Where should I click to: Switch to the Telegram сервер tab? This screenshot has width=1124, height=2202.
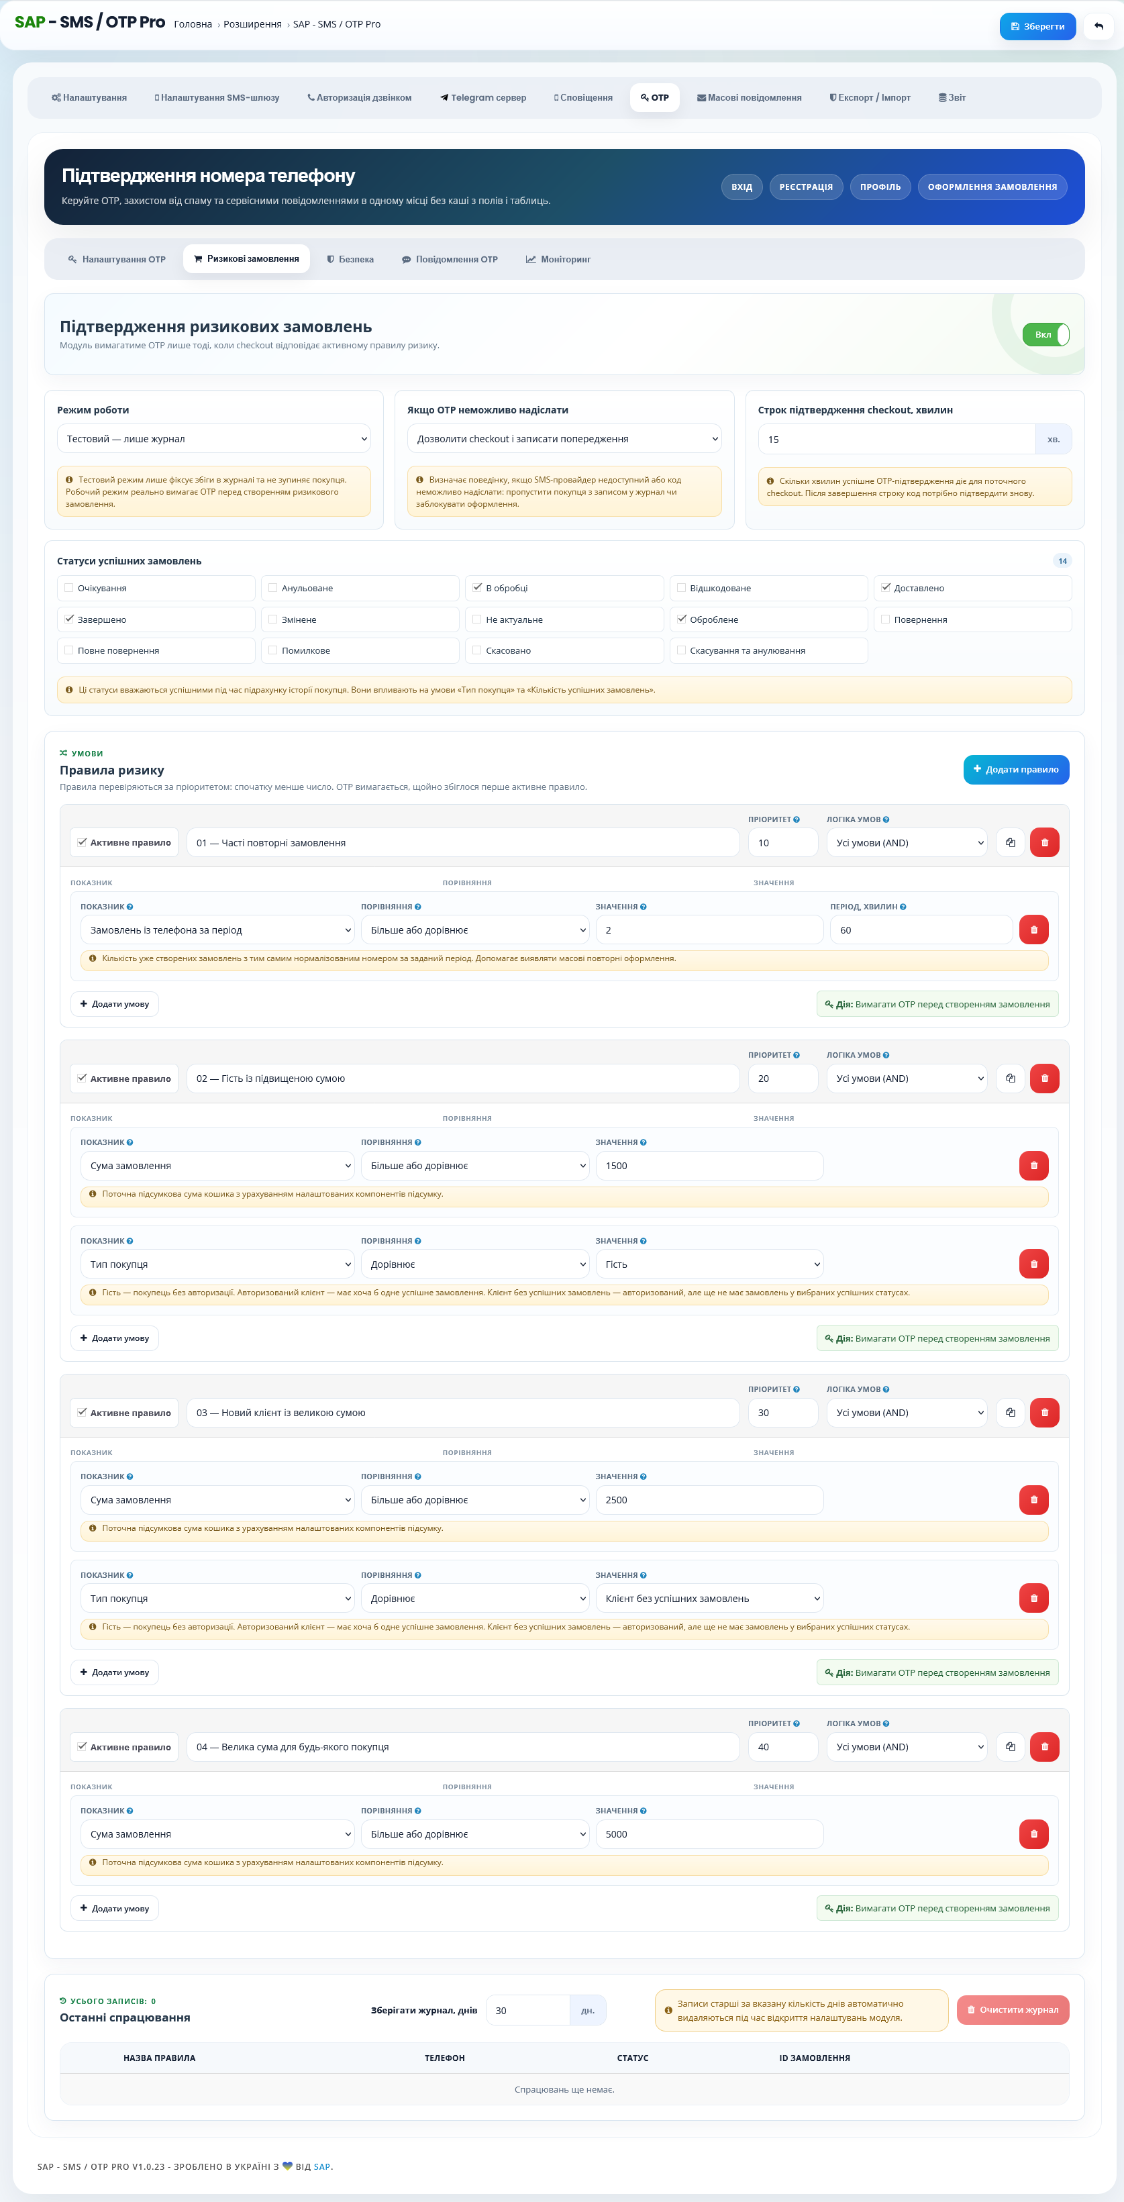tap(483, 97)
